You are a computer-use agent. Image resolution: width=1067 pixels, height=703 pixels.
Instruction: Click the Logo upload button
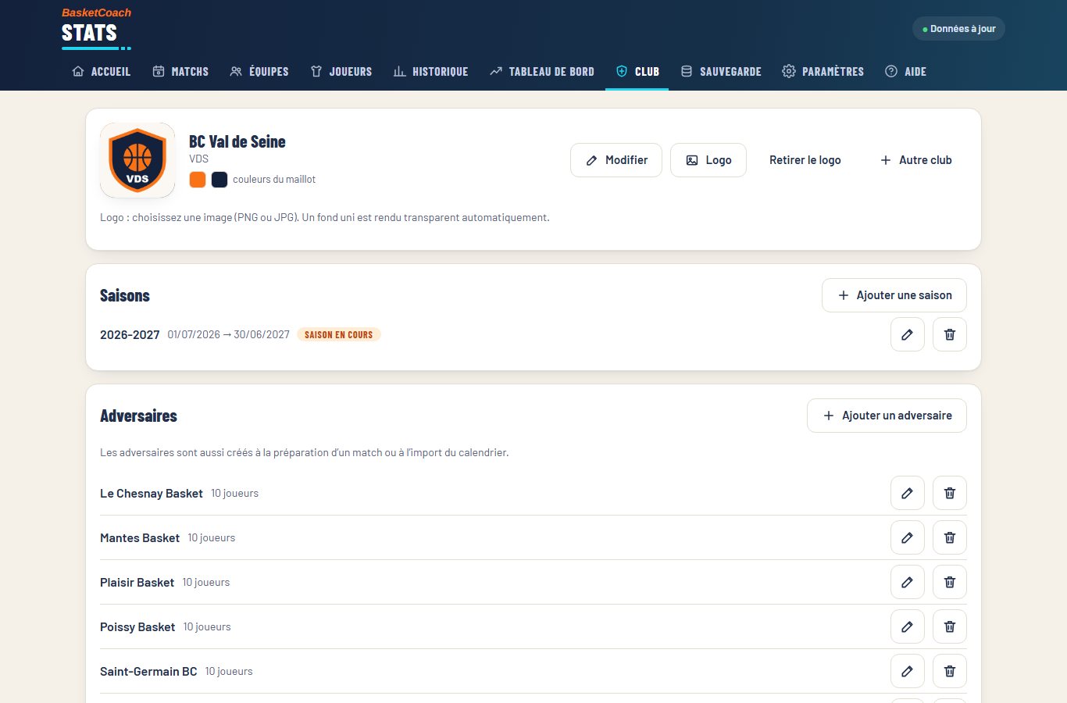coord(708,160)
